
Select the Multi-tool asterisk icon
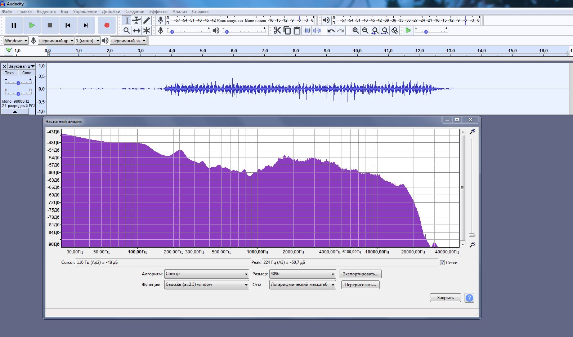[x=147, y=31]
